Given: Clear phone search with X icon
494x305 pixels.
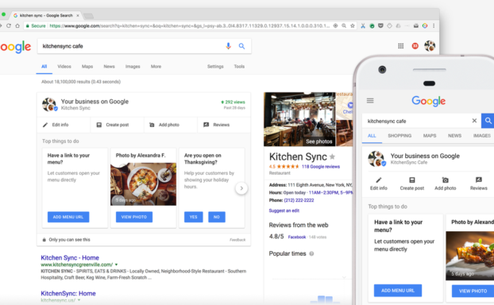Looking at the screenshot, I should pyautogui.click(x=474, y=121).
